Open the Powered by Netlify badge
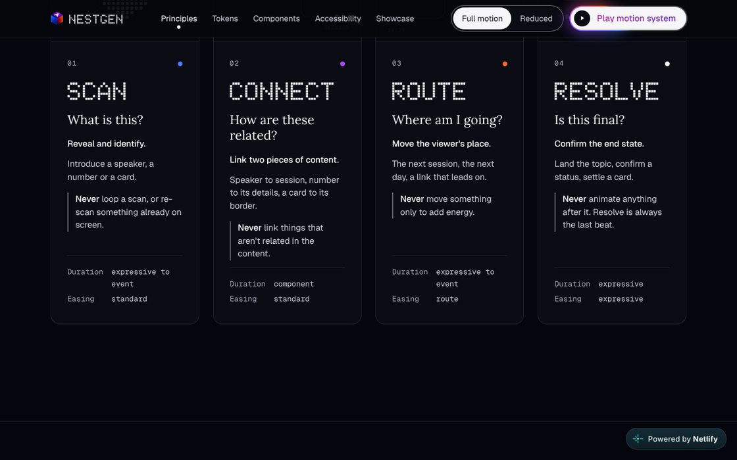 coord(676,439)
